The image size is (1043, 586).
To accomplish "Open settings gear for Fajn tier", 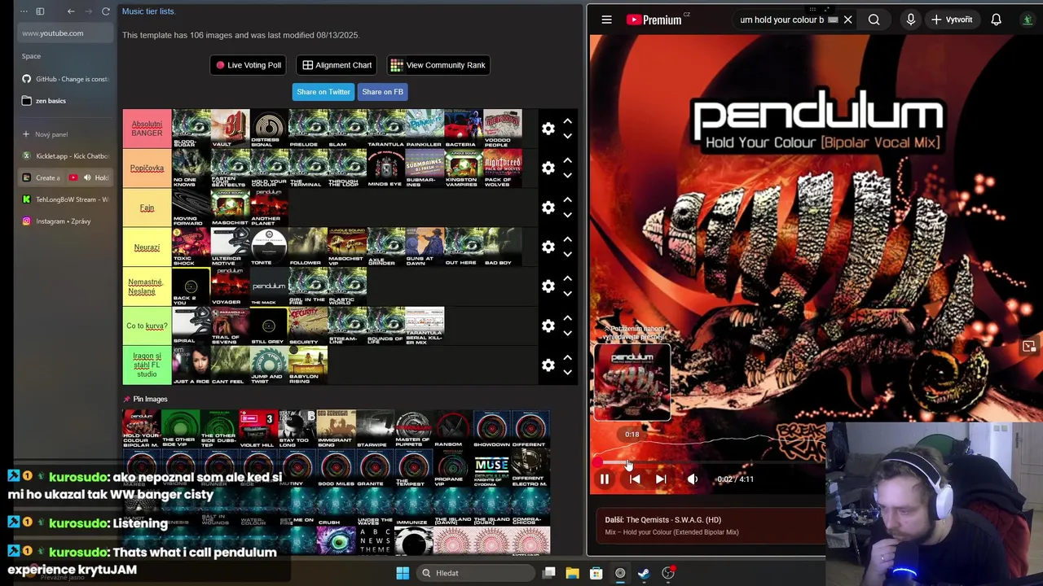I will point(548,208).
